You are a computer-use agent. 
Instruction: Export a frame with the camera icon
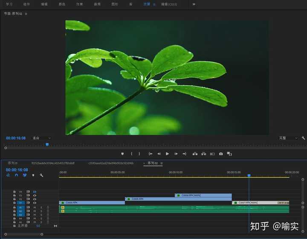click(x=221, y=154)
